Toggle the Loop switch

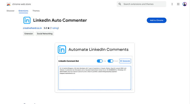(x=100, y=61)
